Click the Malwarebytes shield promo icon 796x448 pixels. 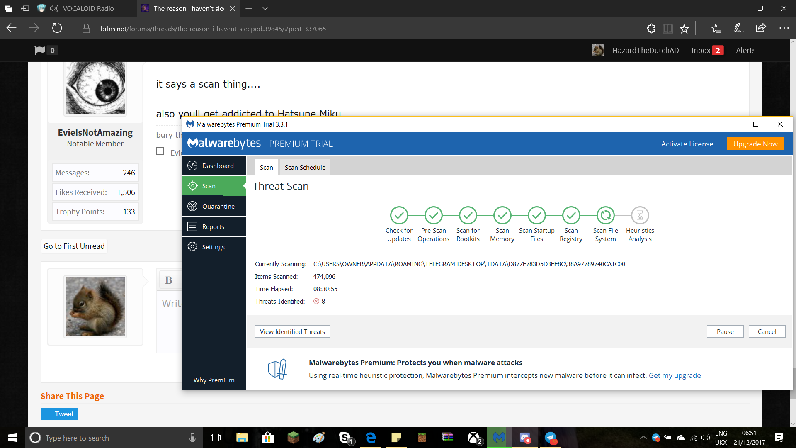tap(277, 369)
